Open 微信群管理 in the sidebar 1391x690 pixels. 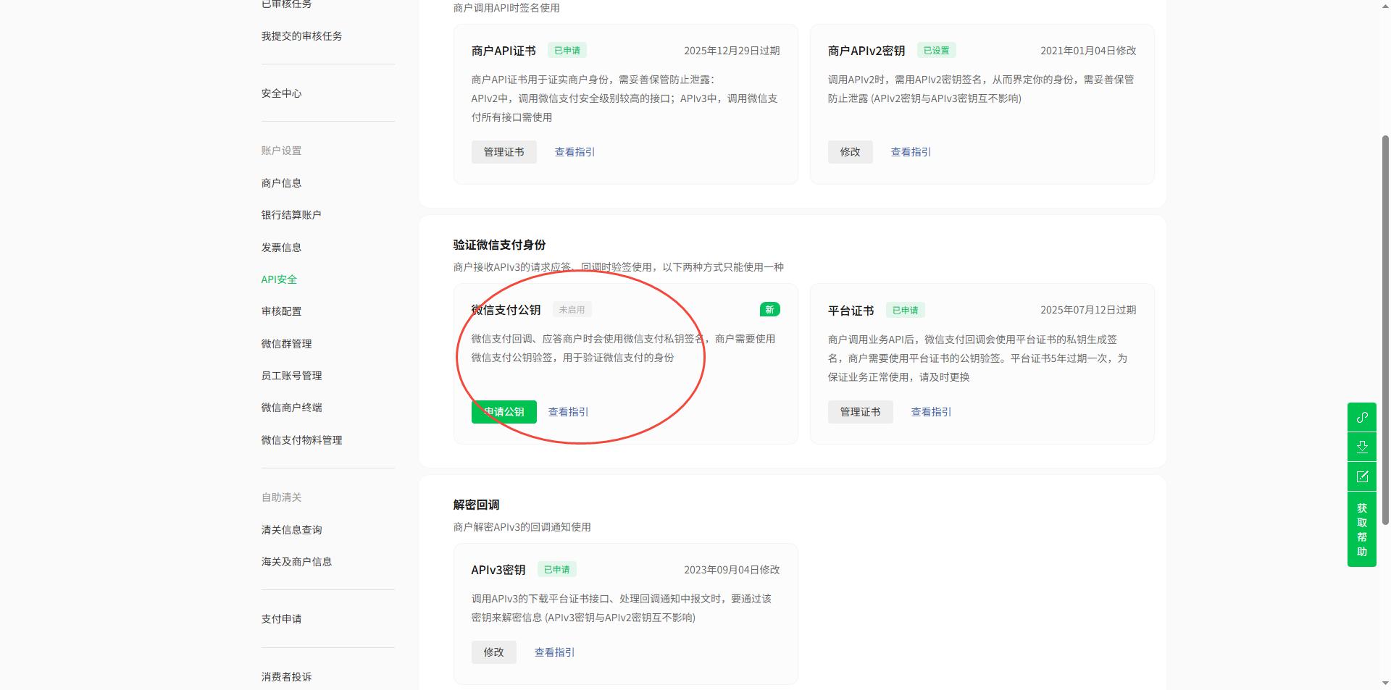pos(286,344)
